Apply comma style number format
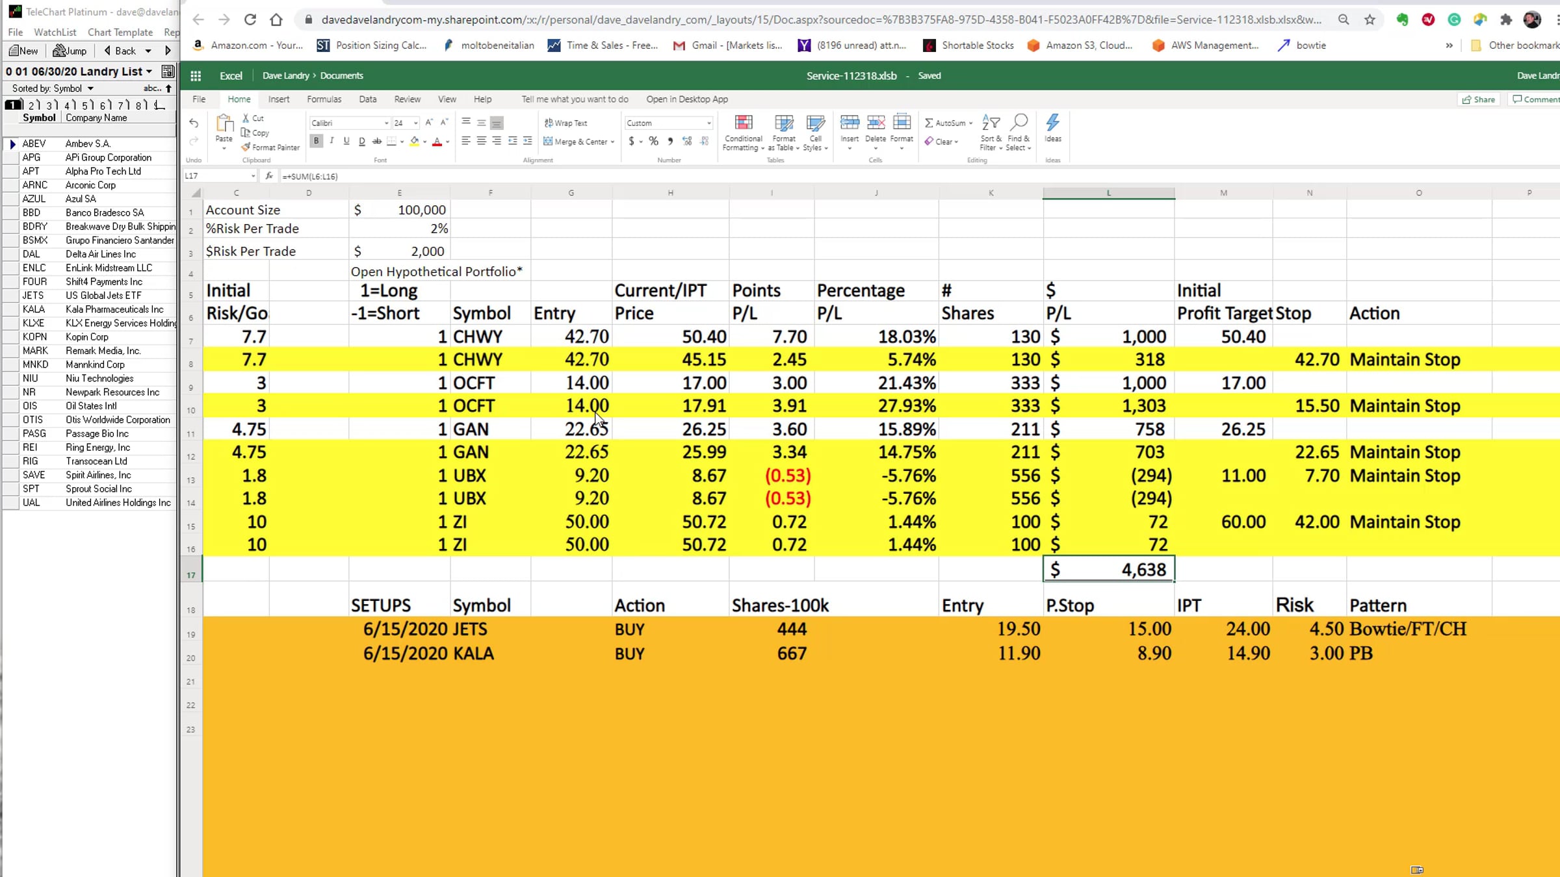This screenshot has width=1560, height=877. tap(670, 141)
